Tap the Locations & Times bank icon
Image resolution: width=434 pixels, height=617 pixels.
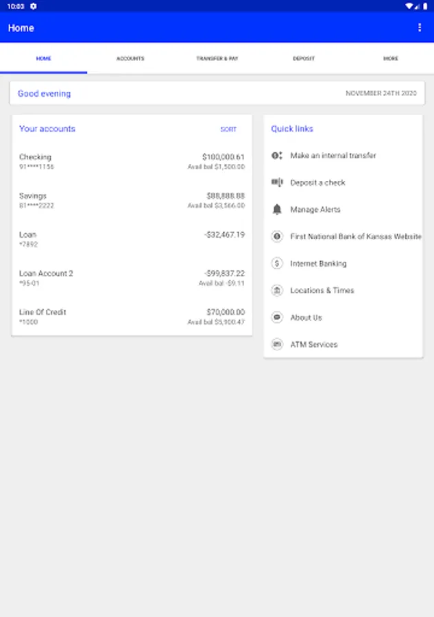[277, 291]
